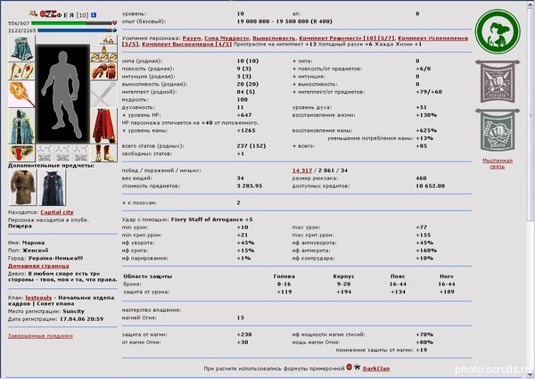Click the gray character silhouette image

[x=62, y=94]
